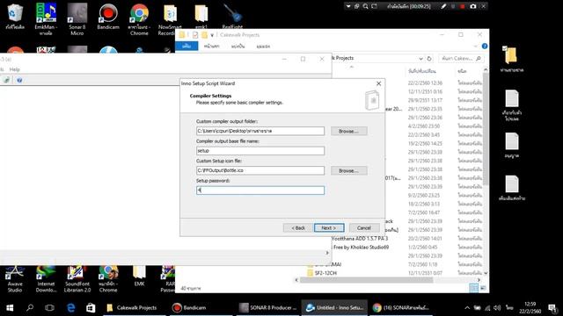Switch to SONAR 8 Producer taskbar button
This screenshot has width=563, height=316.
pyautogui.click(x=267, y=308)
